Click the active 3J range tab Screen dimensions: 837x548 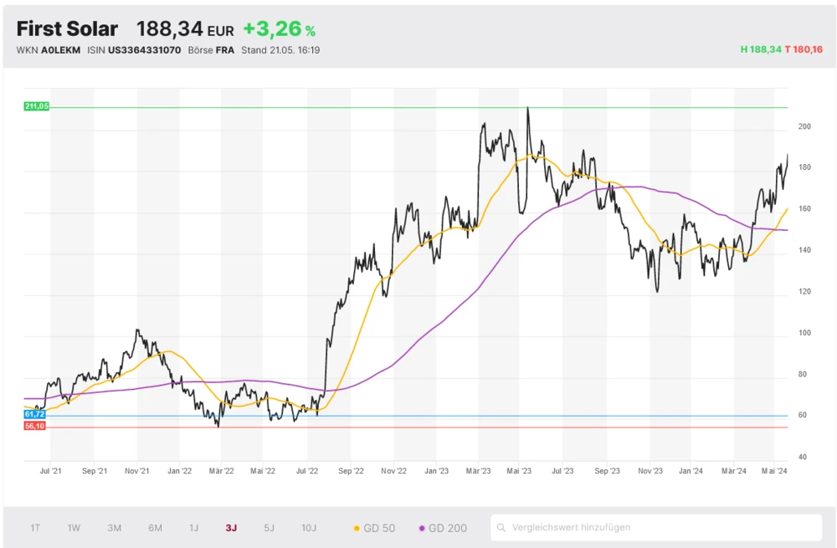231,528
